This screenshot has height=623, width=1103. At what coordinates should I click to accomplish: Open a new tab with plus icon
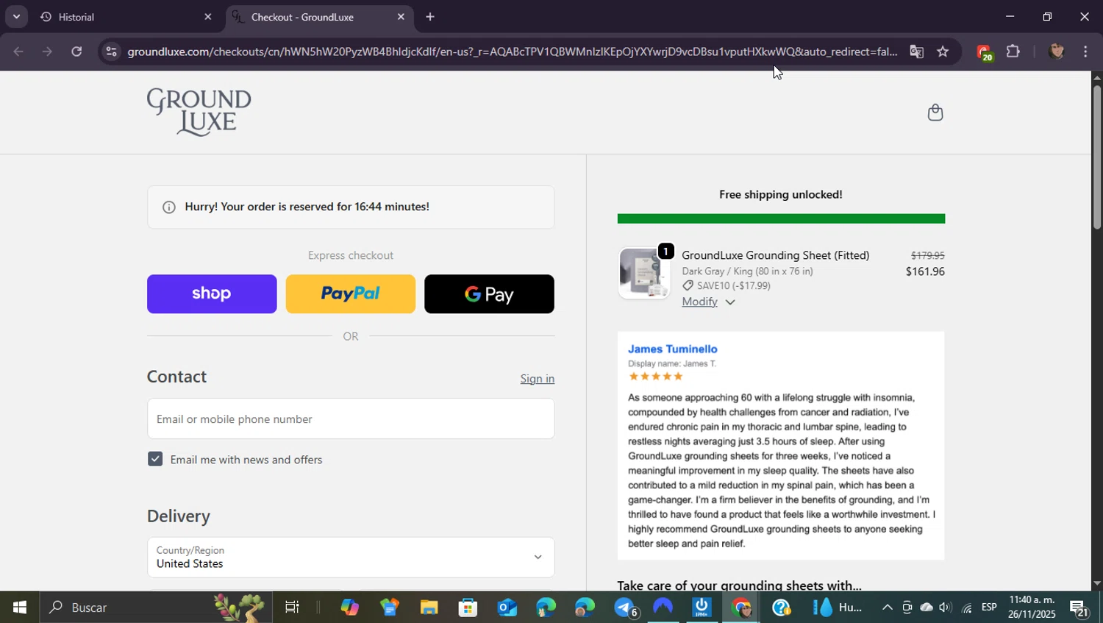pyautogui.click(x=430, y=17)
